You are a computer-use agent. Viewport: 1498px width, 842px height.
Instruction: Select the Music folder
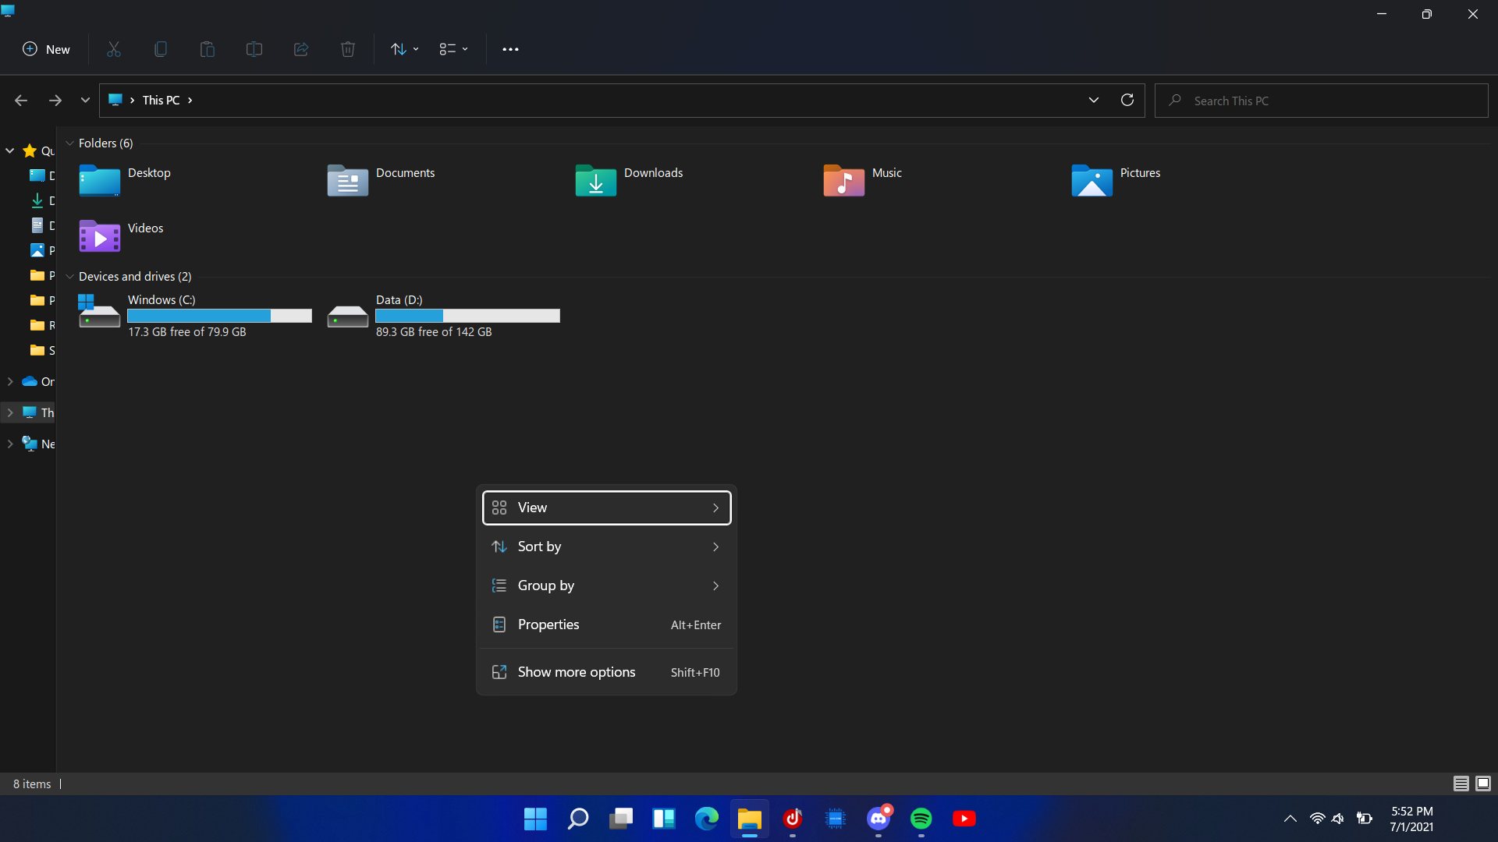[862, 180]
